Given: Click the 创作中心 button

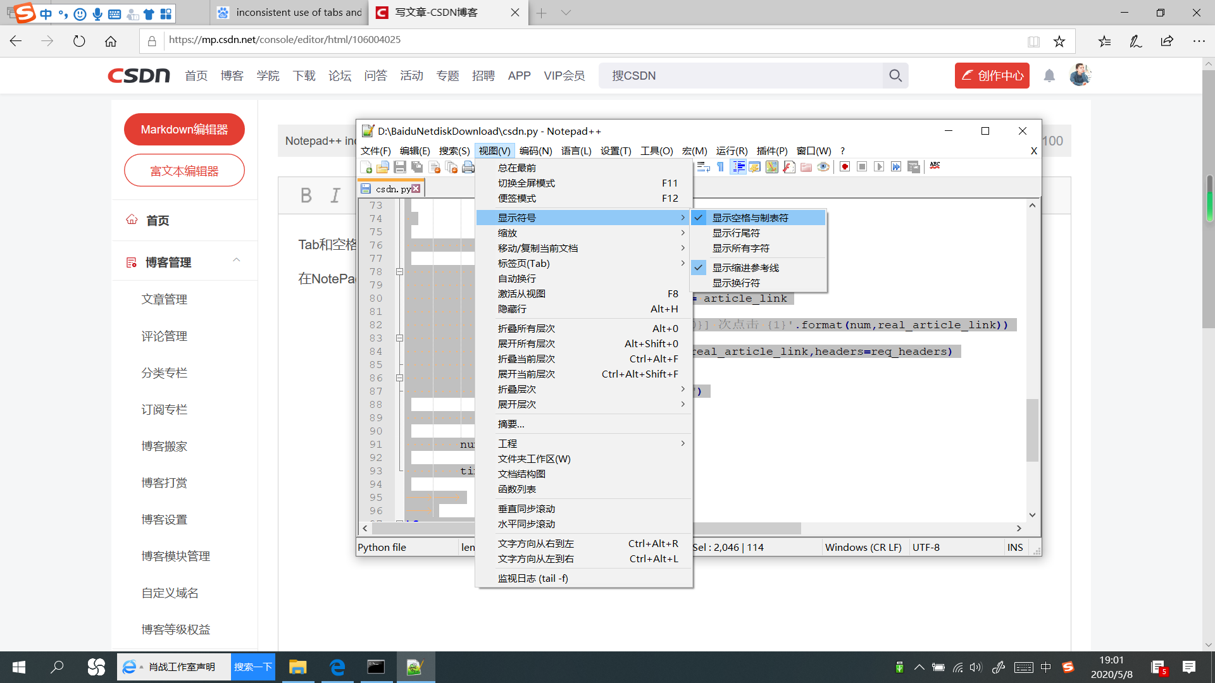Looking at the screenshot, I should pos(991,75).
